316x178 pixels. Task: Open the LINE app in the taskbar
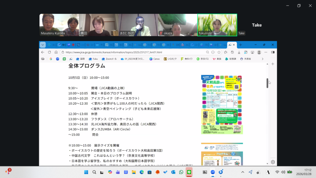(189, 172)
